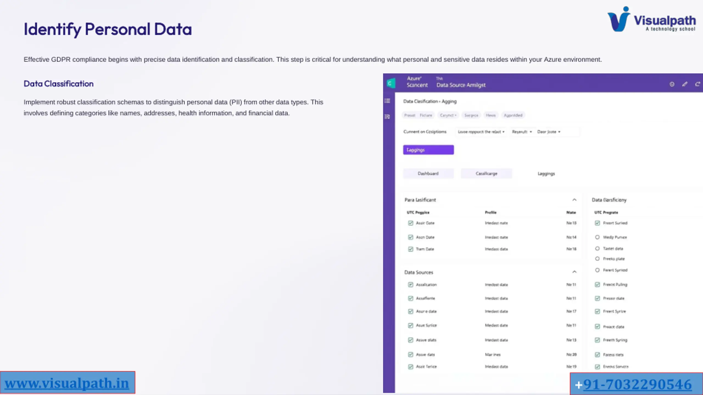Open the Daor Jcote dropdown

click(x=549, y=132)
